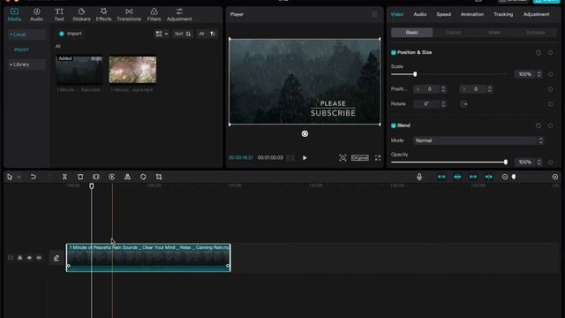The width and height of the screenshot is (565, 318).
Task: Switch to the inspector Adjustment tab
Action: coord(536,14)
